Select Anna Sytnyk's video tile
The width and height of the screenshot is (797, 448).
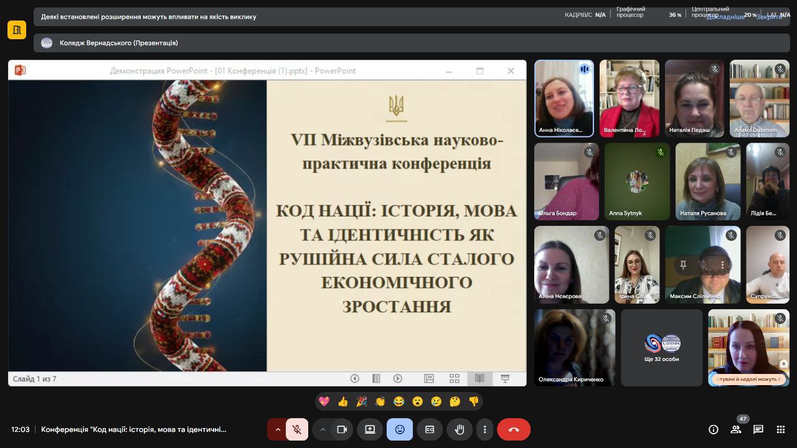click(x=636, y=182)
